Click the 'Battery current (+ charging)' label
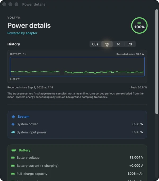The height and width of the screenshot is (181, 159). (x=38, y=166)
